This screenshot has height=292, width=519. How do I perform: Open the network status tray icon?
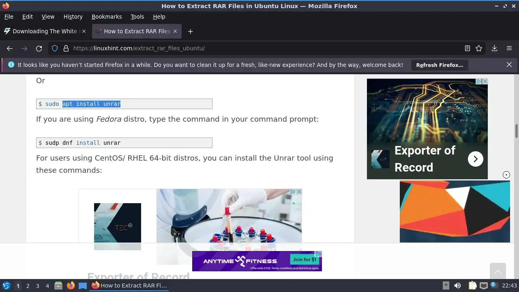click(x=483, y=286)
